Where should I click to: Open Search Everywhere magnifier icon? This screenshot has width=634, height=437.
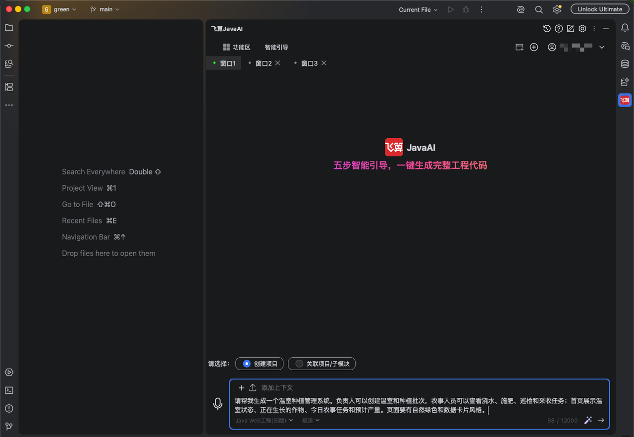point(539,9)
